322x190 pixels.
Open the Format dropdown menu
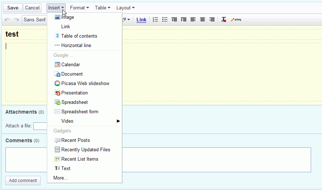(x=79, y=8)
